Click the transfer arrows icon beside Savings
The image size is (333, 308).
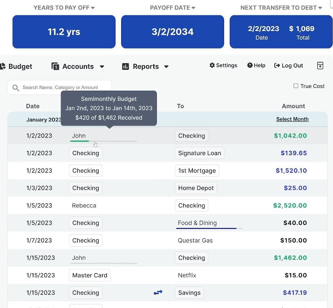coord(158,292)
